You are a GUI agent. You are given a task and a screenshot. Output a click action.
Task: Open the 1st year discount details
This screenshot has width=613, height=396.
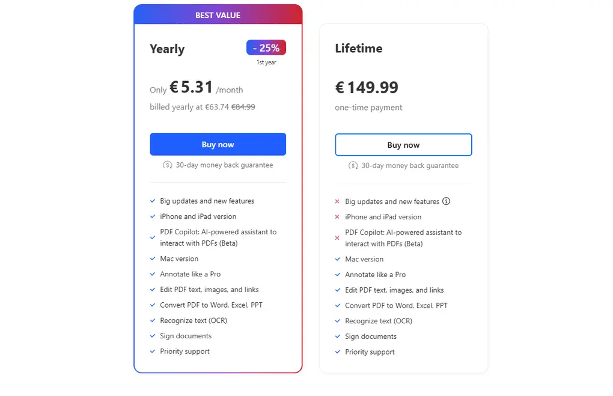(266, 62)
